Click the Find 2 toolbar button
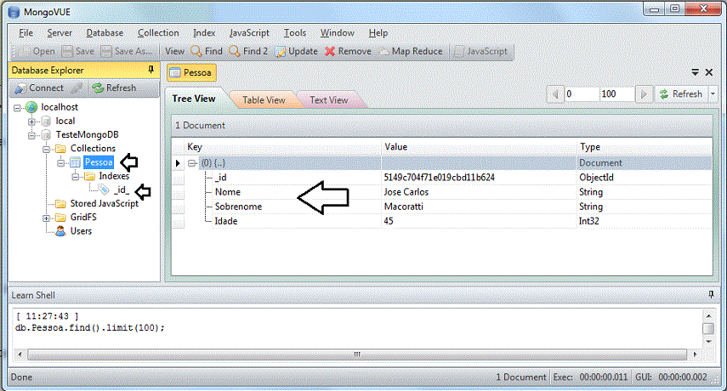 click(248, 51)
